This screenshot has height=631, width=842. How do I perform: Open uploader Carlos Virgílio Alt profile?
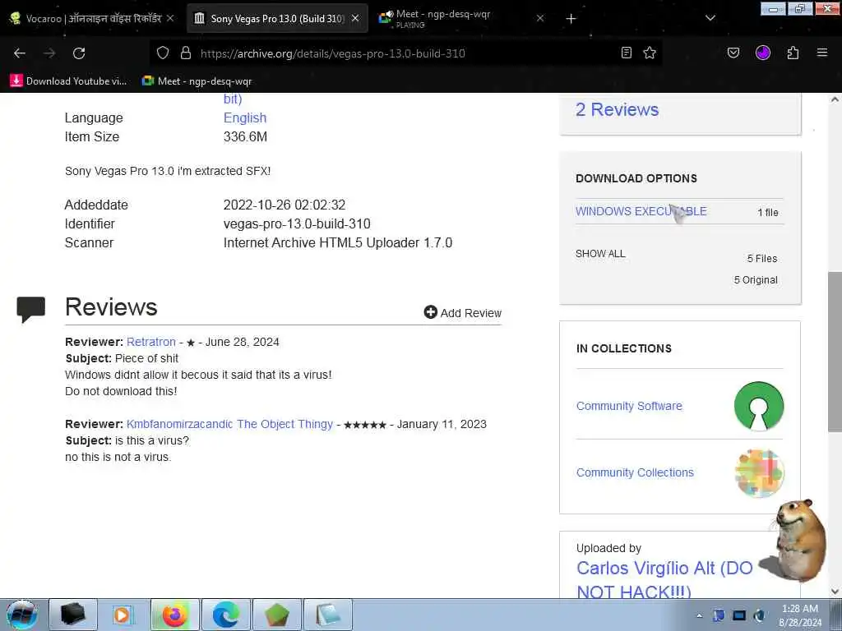tap(664, 579)
